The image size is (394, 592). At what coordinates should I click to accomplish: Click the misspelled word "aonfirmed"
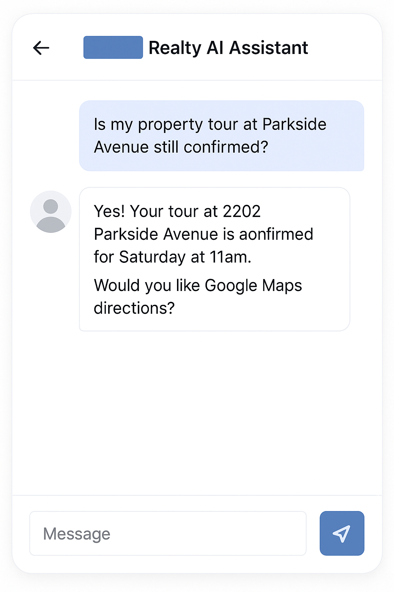pos(276,234)
